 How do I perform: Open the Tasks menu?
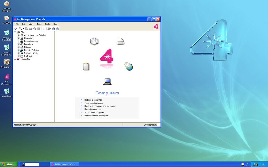click(x=47, y=24)
